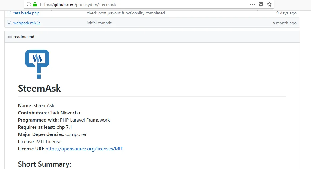
Task: Click the readme.md header title
Action: pyautogui.click(x=24, y=37)
